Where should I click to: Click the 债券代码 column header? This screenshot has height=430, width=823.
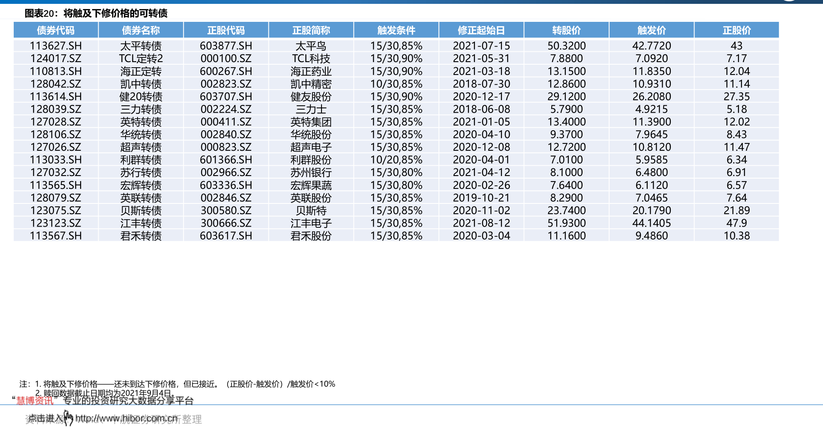coord(56,30)
